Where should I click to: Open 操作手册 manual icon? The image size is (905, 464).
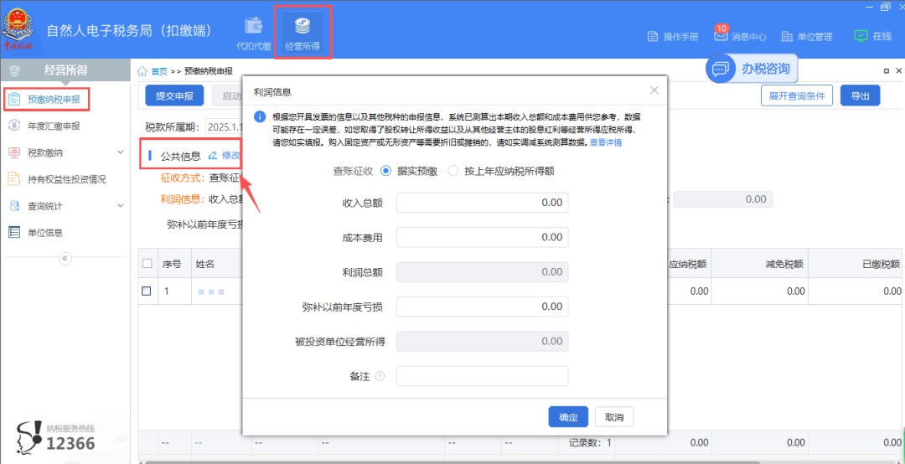(x=654, y=37)
